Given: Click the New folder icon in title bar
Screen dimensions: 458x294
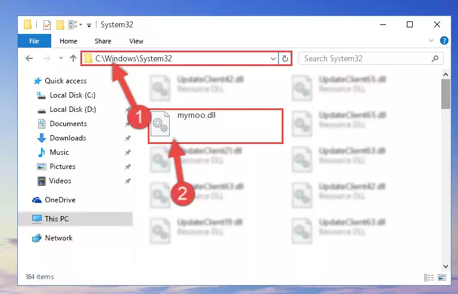Looking at the screenshot, I should pos(60,25).
